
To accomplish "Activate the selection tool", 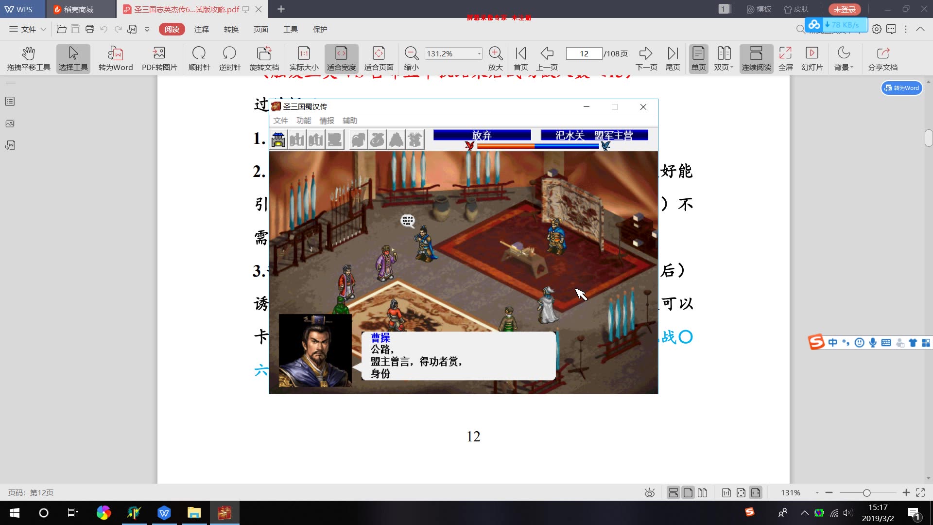I will 73,59.
